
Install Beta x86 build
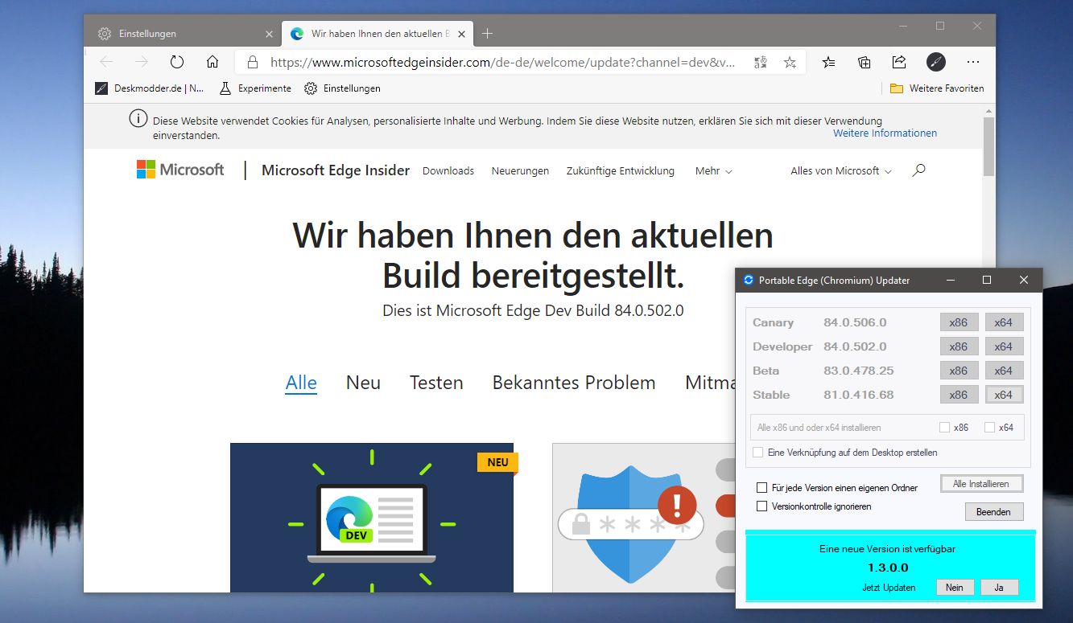pos(958,371)
